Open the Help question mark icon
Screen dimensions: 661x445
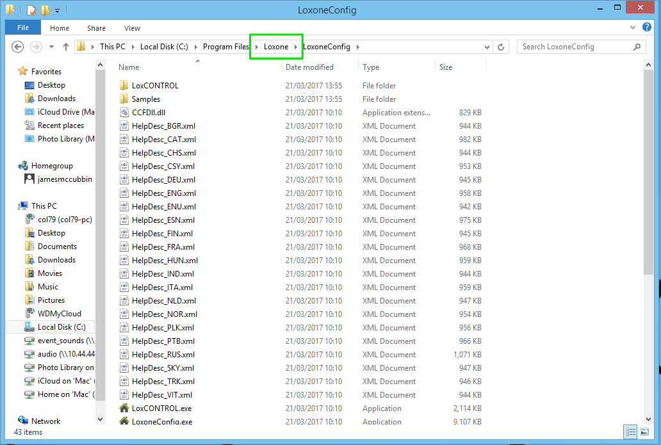(646, 27)
